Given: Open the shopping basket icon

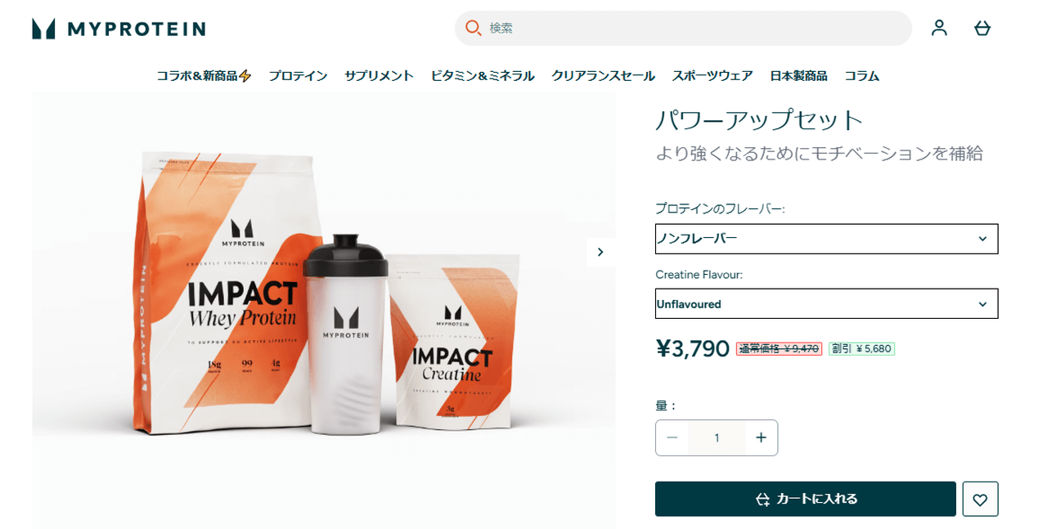Looking at the screenshot, I should pyautogui.click(x=982, y=28).
